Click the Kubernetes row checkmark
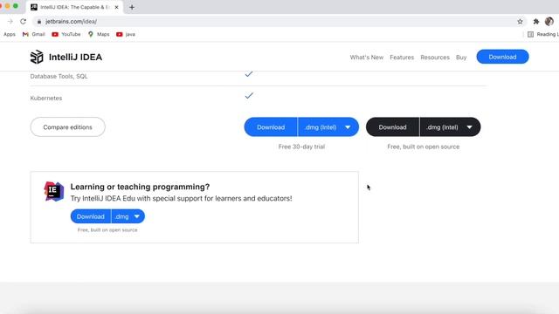This screenshot has height=314, width=559. click(249, 95)
